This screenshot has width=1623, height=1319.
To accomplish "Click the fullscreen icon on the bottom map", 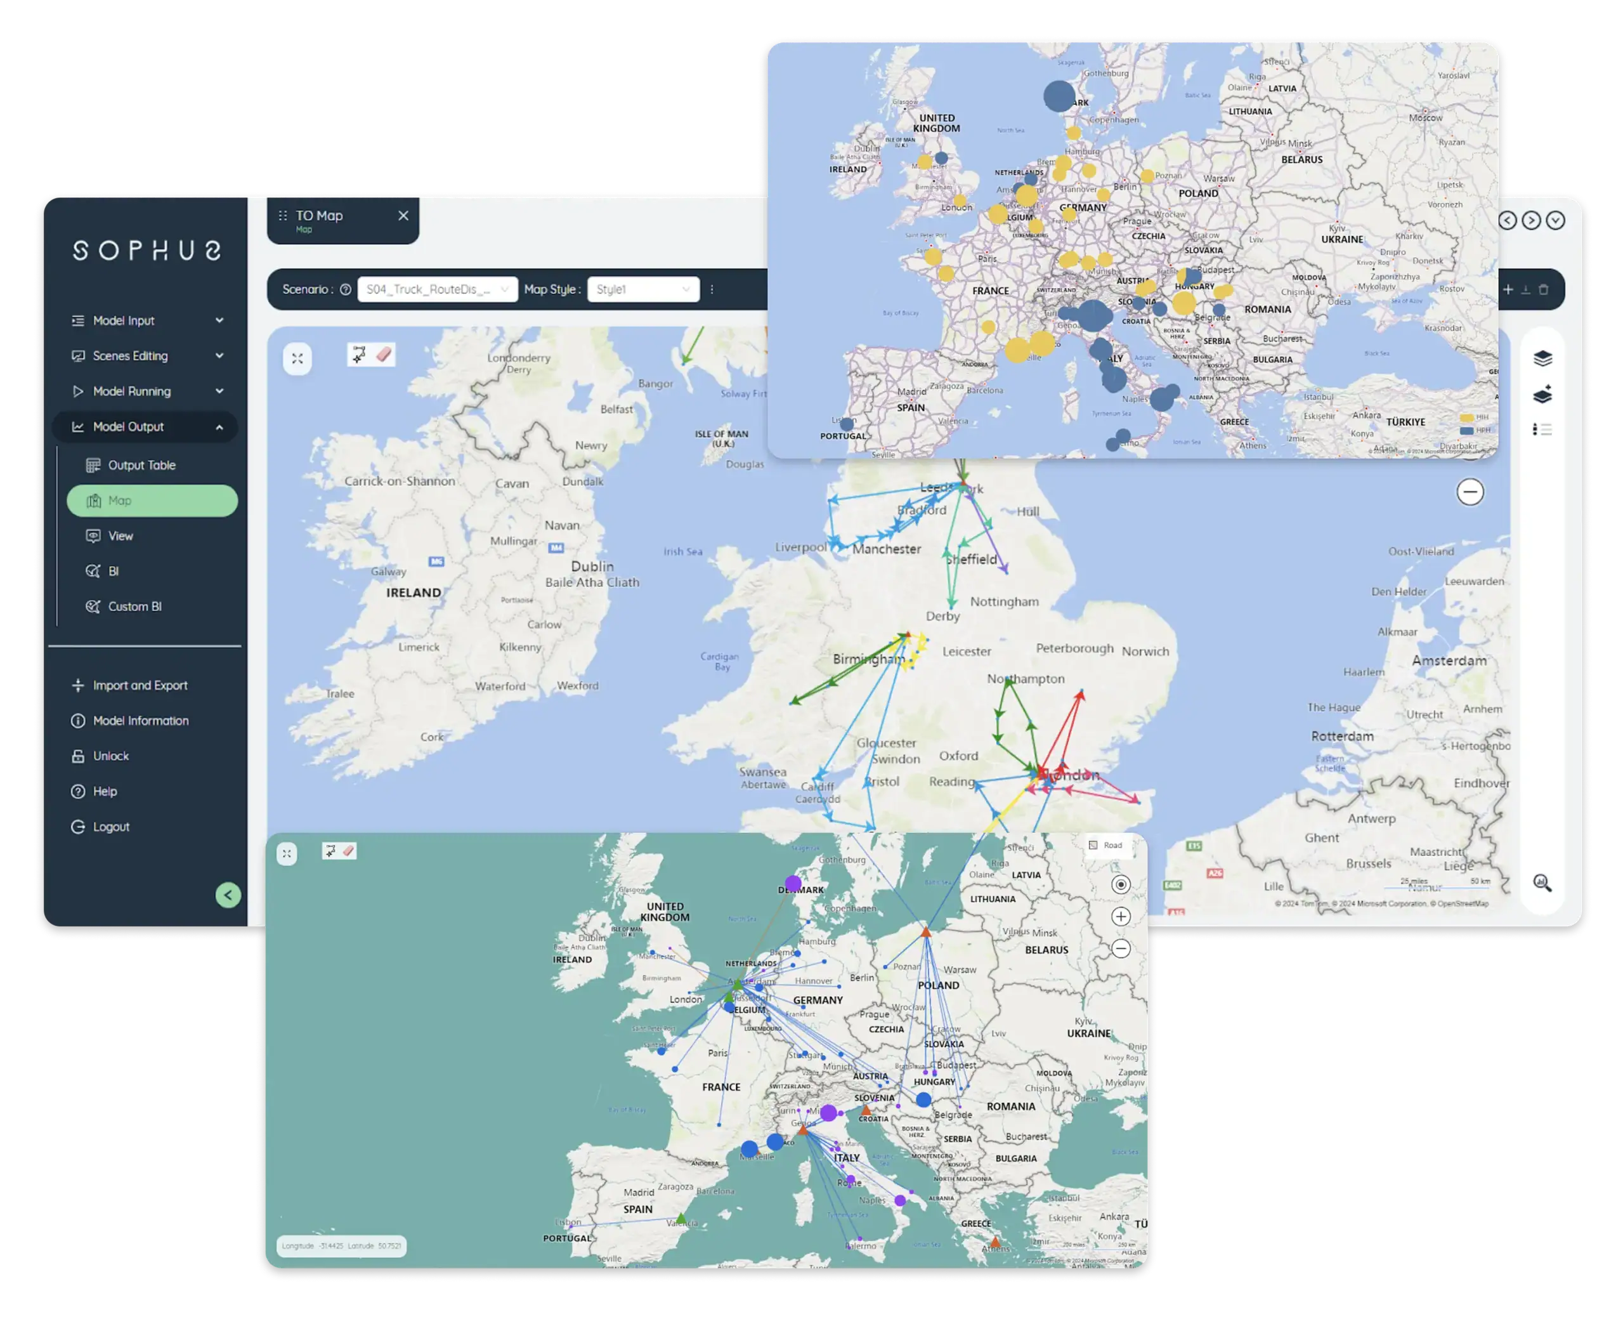I will tap(287, 853).
